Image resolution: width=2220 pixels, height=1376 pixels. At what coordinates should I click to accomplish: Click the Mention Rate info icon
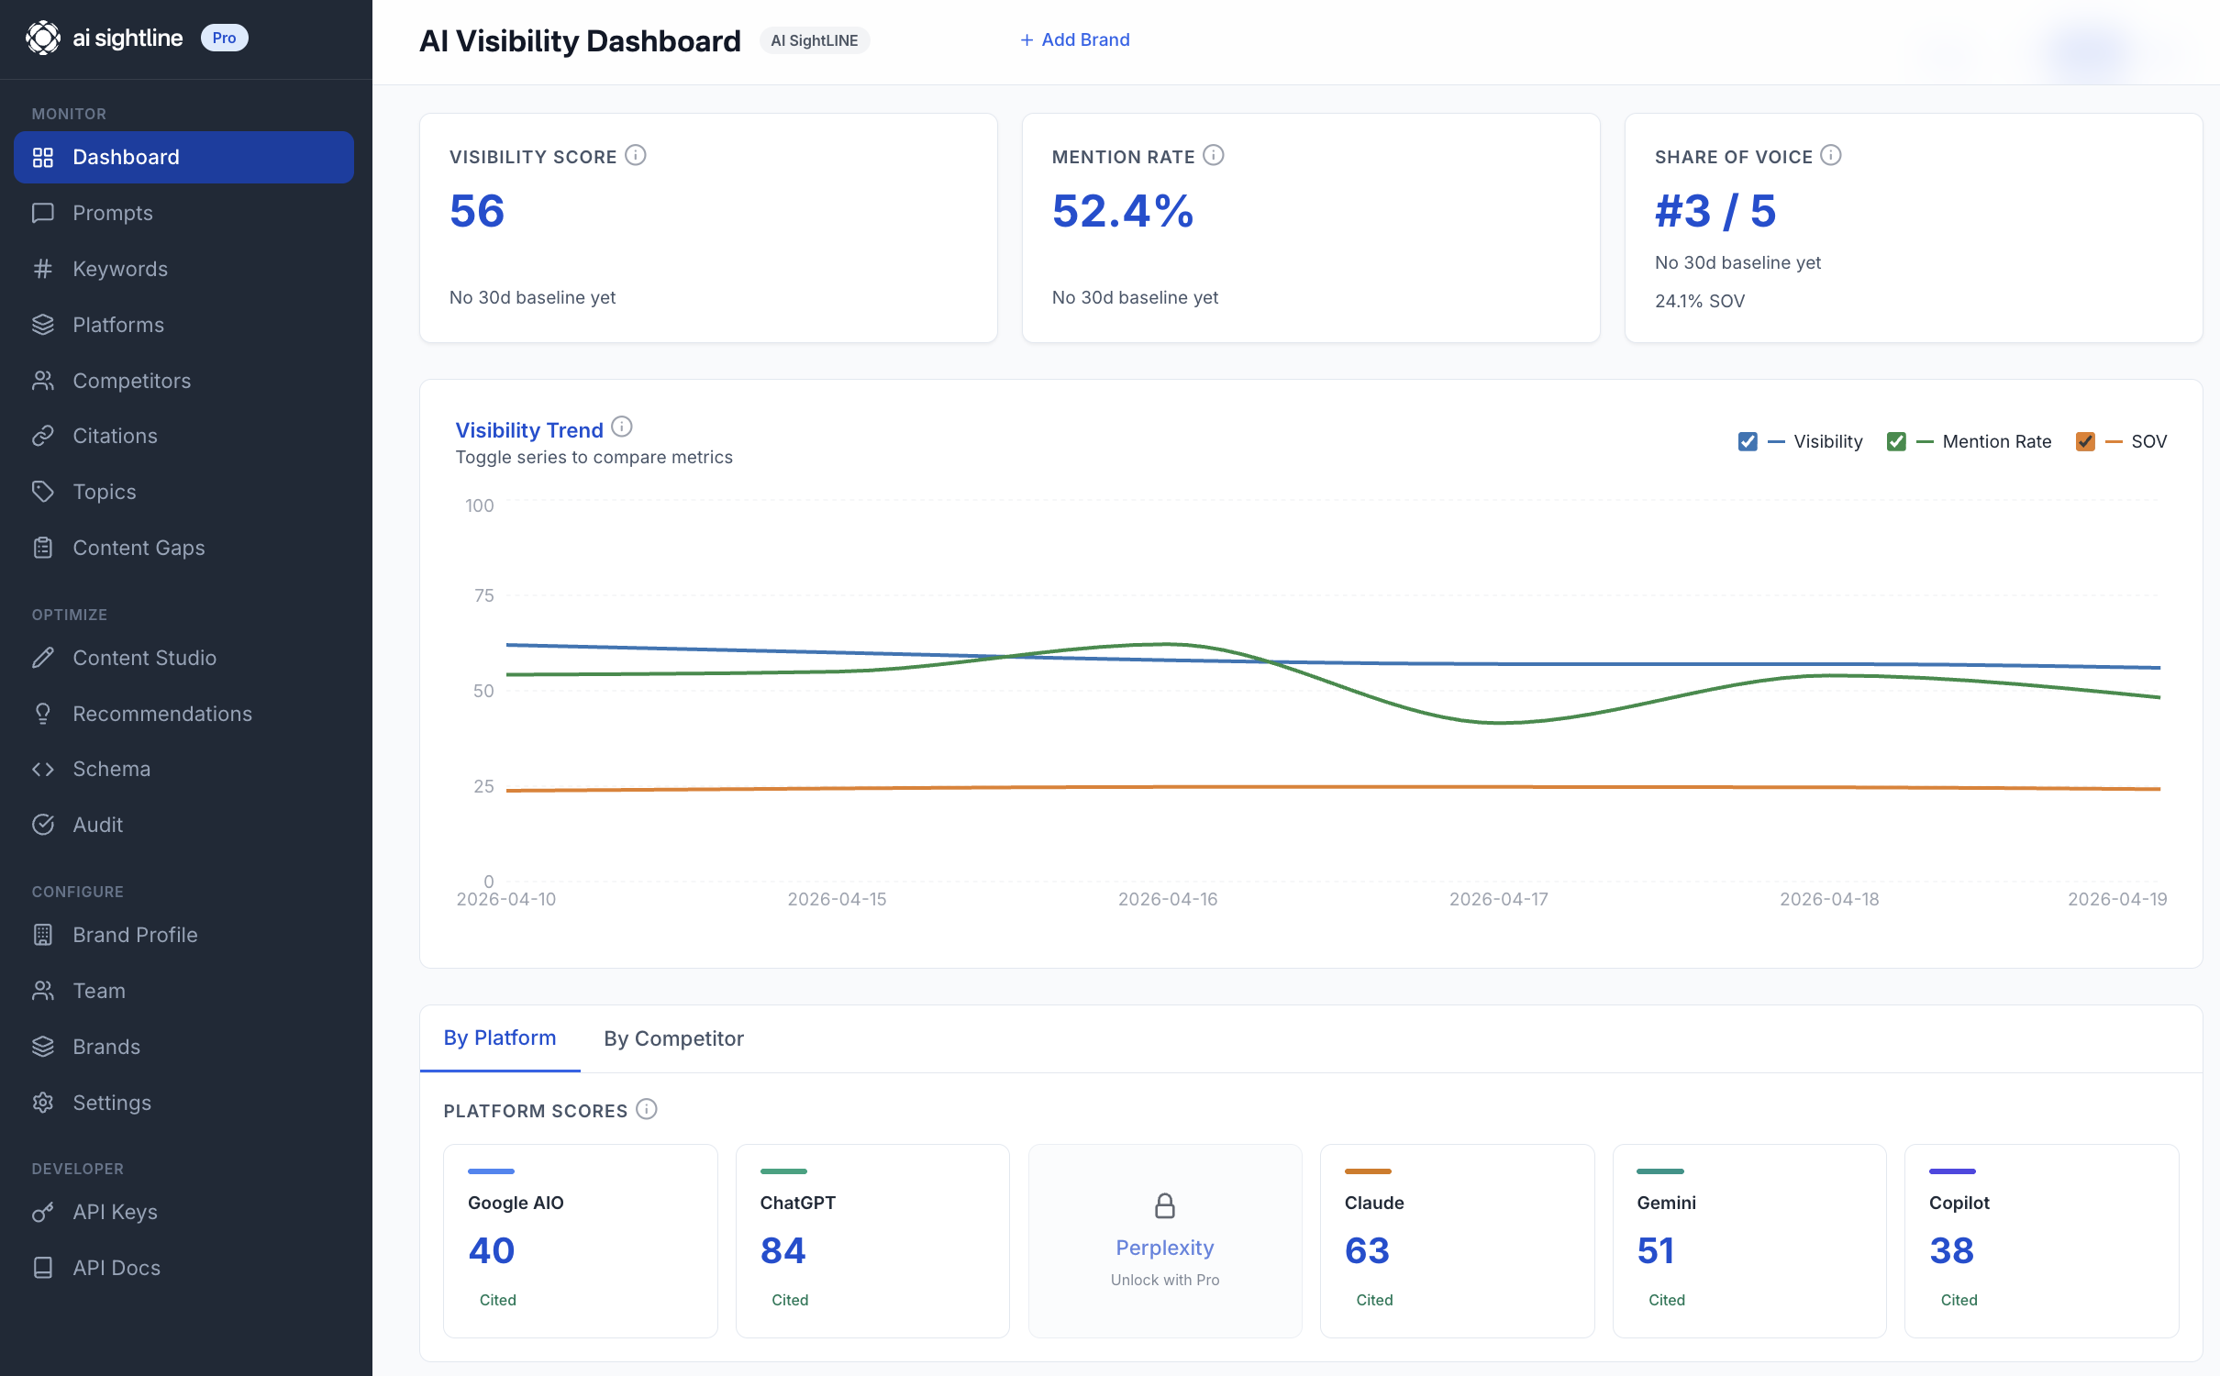(1214, 155)
